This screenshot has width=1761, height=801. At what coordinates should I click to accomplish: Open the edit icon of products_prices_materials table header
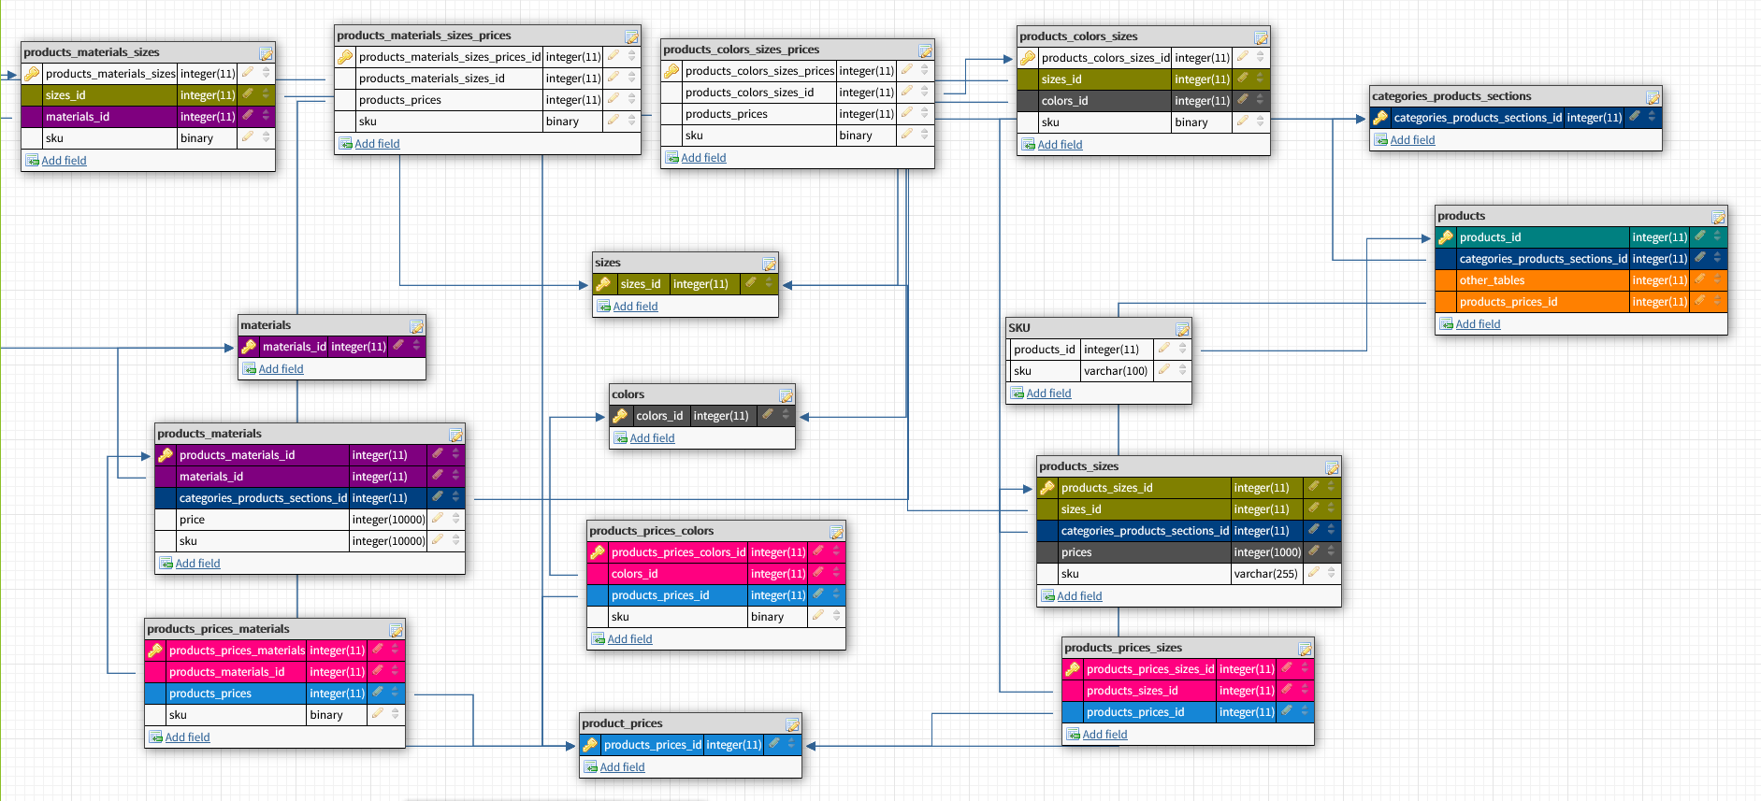(397, 630)
